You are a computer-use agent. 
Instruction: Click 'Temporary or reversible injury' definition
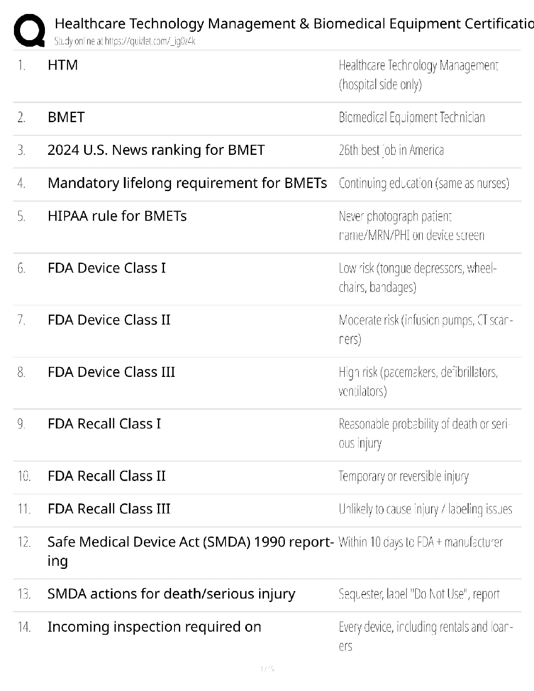404,476
